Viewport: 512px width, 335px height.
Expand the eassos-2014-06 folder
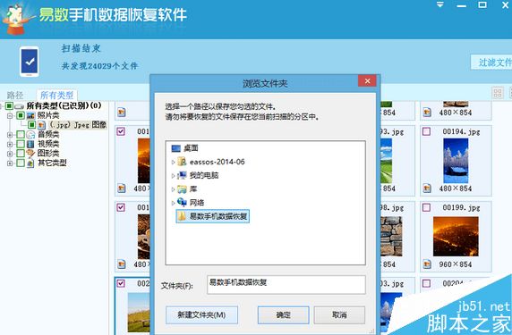click(x=173, y=162)
